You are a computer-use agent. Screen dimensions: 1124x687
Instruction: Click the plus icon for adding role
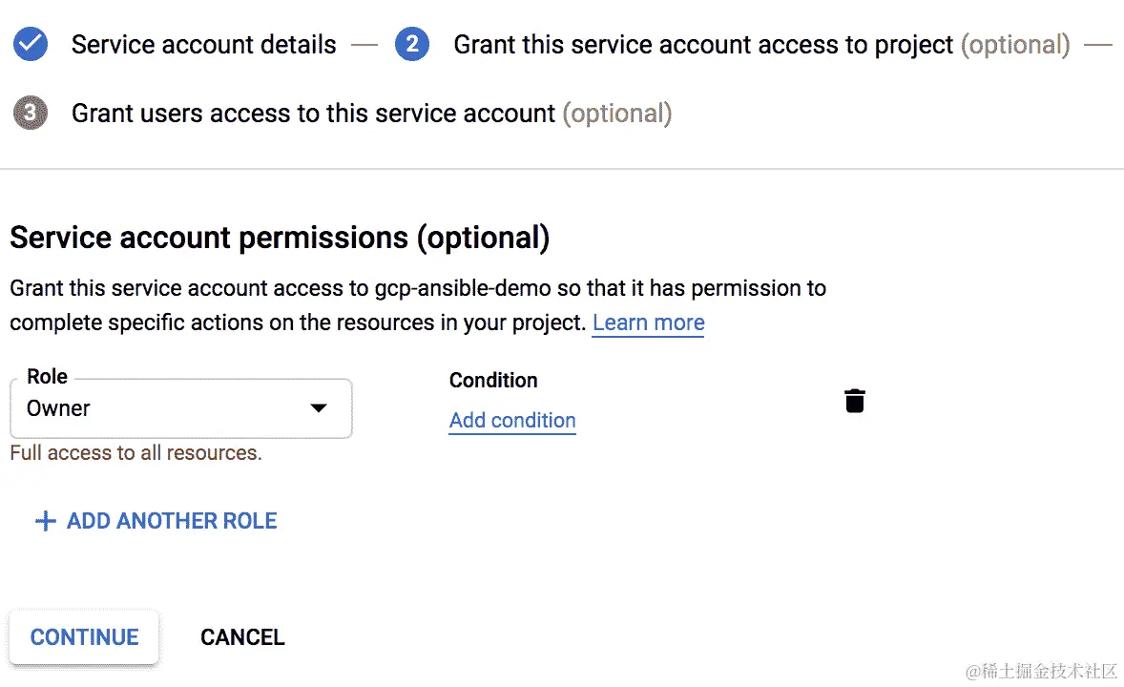[x=45, y=521]
